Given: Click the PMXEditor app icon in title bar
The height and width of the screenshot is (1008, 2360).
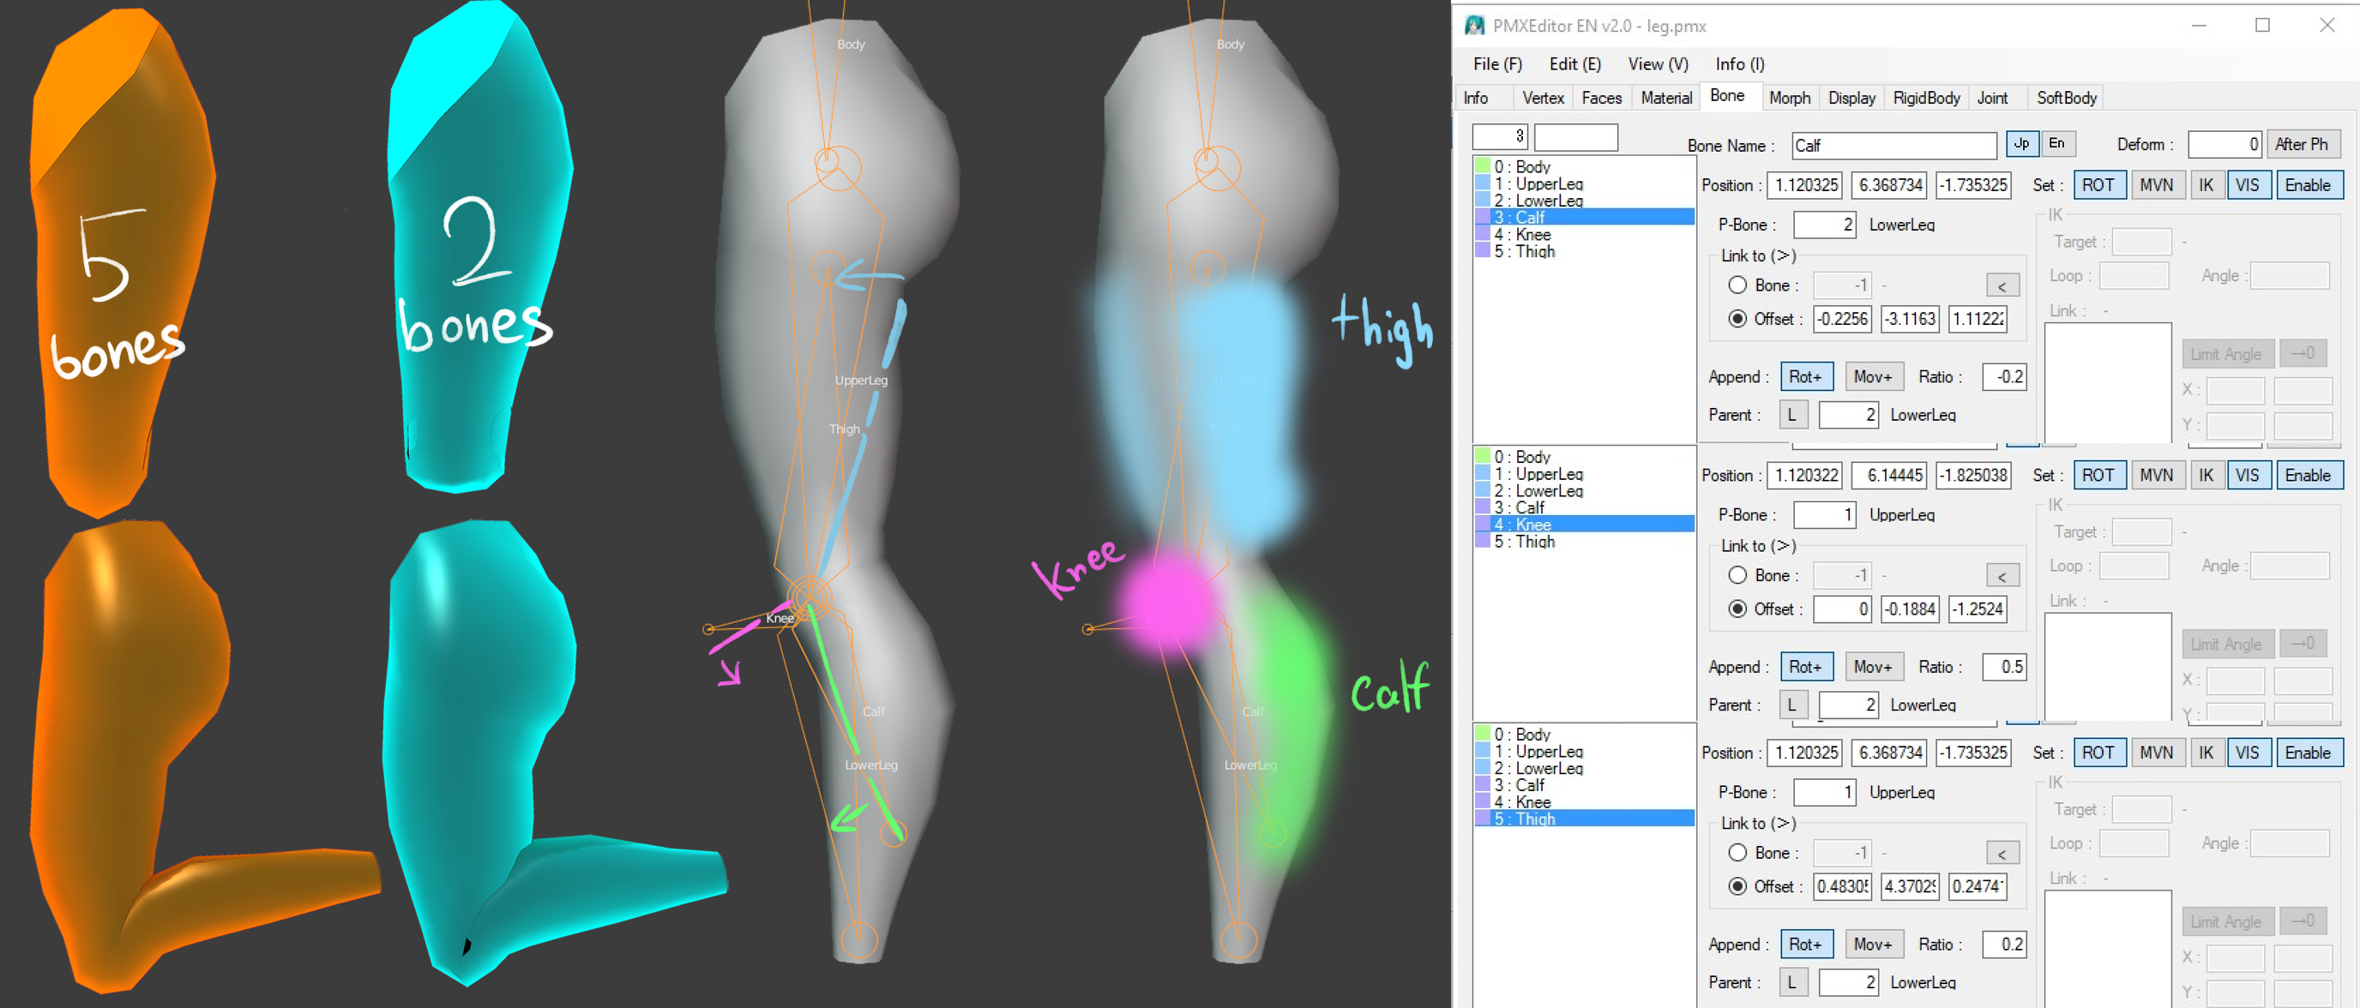Looking at the screenshot, I should 1474,26.
